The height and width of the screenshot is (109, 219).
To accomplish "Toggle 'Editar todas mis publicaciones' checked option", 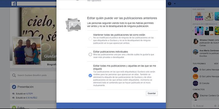I will pyautogui.click(x=90, y=75).
